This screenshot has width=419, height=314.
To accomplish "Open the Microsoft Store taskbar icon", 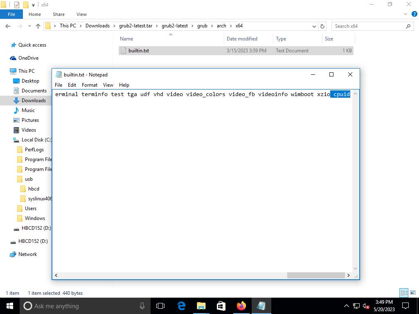I will coord(221,306).
